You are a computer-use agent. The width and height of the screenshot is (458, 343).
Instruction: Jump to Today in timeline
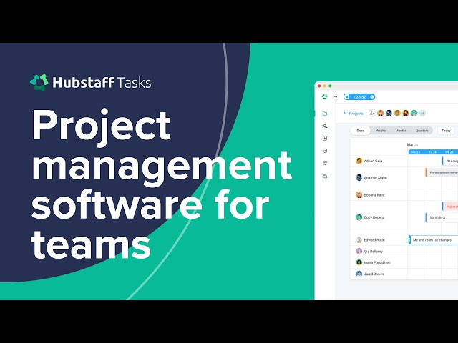(x=446, y=131)
